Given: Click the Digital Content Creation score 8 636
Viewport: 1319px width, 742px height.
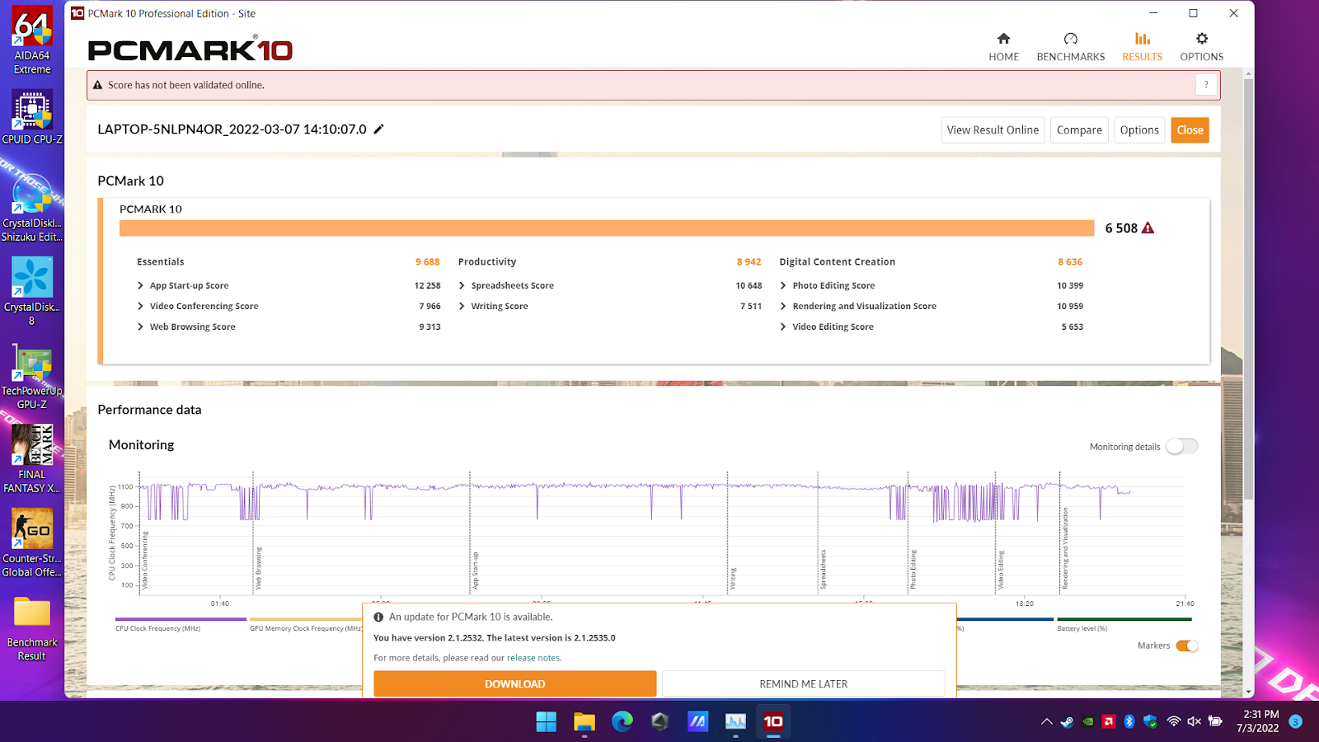Looking at the screenshot, I should (1070, 262).
